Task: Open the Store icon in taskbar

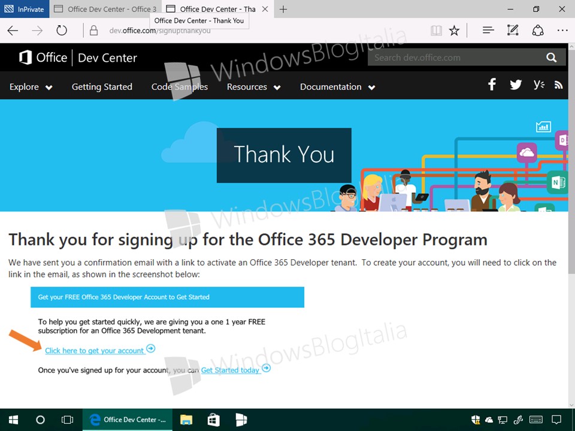Action: coord(213,420)
